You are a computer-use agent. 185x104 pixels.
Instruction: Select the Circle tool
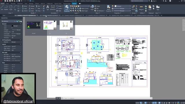click(x=11, y=8)
